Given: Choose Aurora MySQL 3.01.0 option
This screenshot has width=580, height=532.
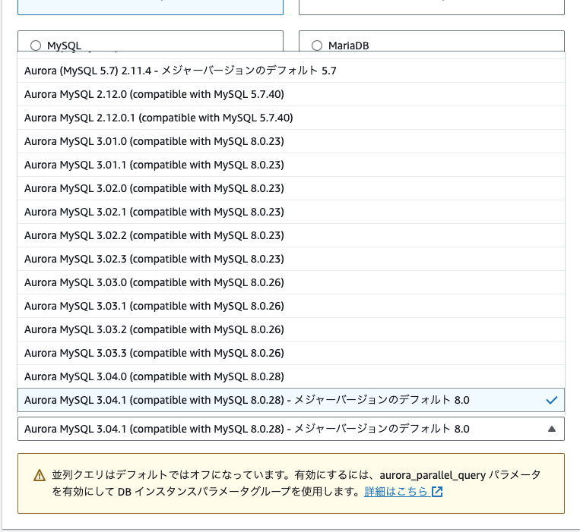Looking at the screenshot, I should pos(291,141).
